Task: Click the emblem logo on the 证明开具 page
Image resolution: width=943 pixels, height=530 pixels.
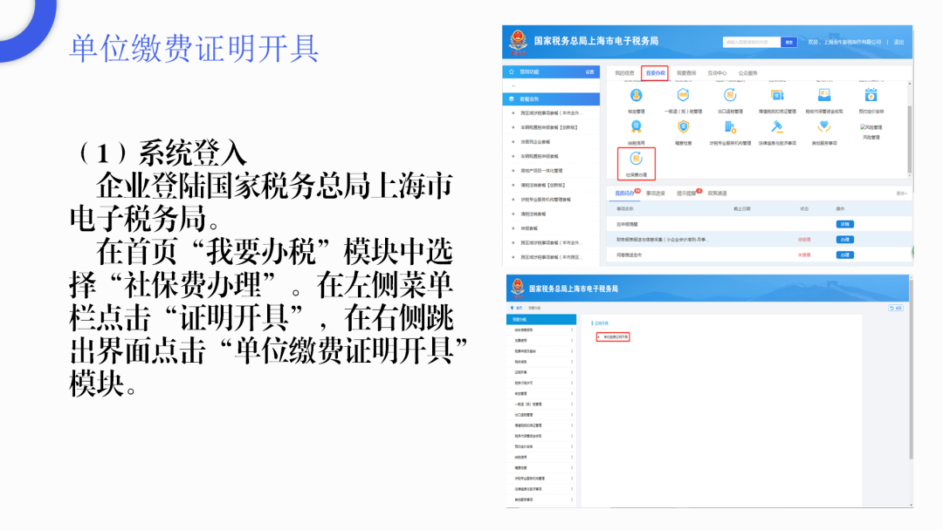Action: [517, 289]
